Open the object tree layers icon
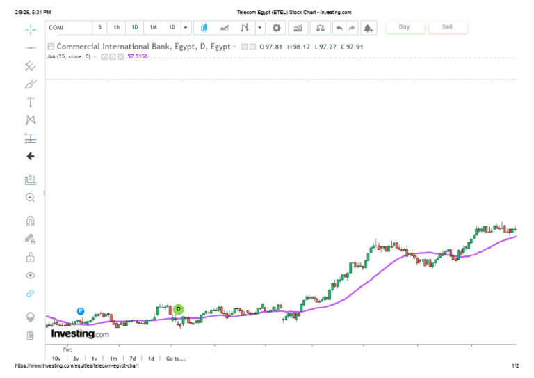 [31, 317]
